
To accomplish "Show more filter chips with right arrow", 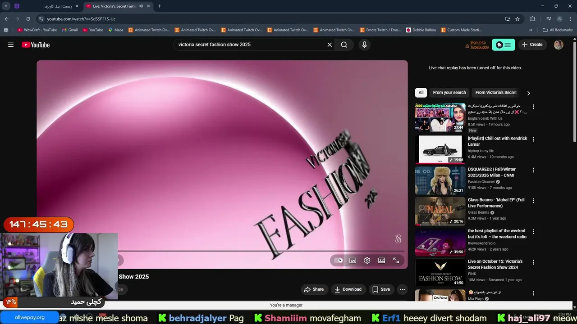I will click(x=529, y=93).
